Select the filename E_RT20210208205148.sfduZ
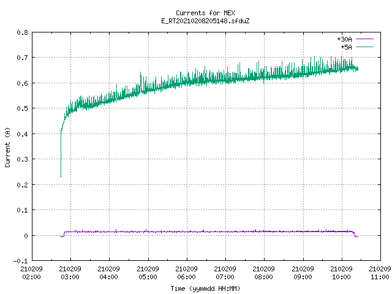The height and width of the screenshot is (294, 392). tap(205, 21)
